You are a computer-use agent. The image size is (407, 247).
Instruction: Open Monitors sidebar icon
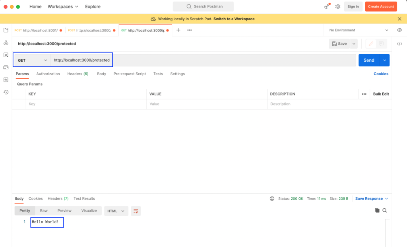6,80
